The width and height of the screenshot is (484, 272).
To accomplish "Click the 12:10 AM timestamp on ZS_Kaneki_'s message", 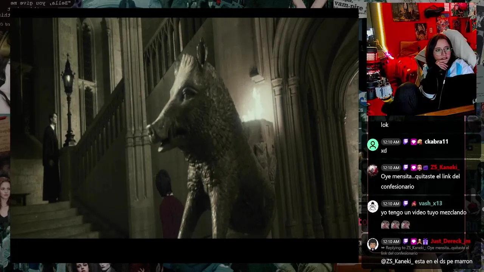I will [391, 168].
